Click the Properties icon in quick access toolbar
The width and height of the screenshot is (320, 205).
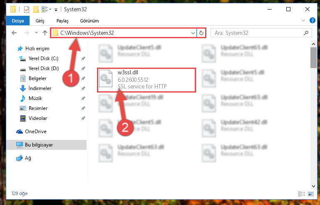[27, 10]
